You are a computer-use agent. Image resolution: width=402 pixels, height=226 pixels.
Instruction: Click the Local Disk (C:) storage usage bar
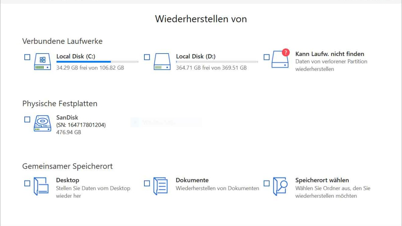pyautogui.click(x=97, y=62)
